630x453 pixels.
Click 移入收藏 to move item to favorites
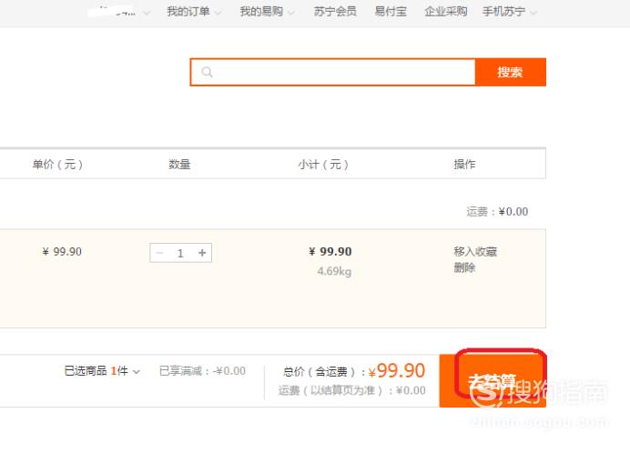(475, 252)
